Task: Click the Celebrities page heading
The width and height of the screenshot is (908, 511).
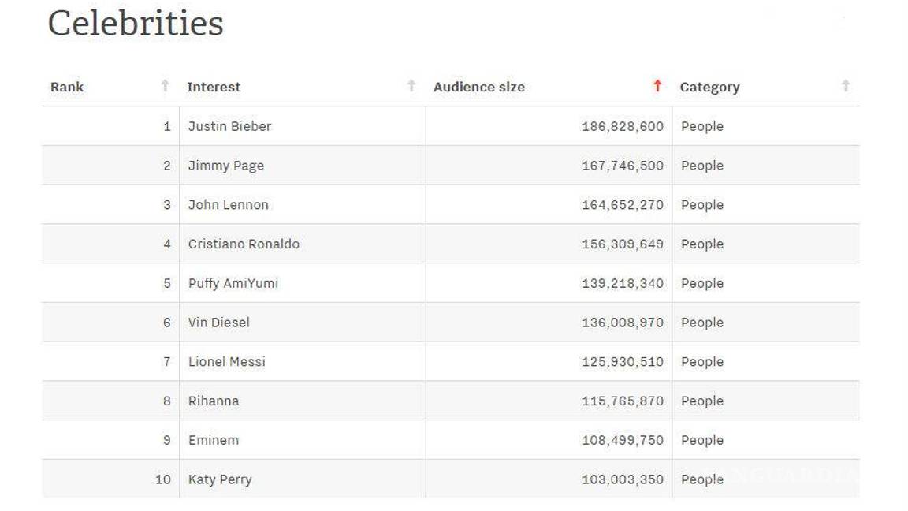Action: pyautogui.click(x=136, y=23)
